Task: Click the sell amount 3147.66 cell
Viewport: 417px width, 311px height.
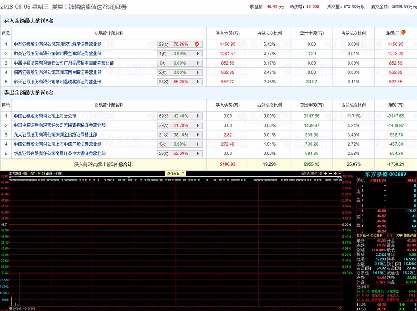Action: [x=311, y=116]
